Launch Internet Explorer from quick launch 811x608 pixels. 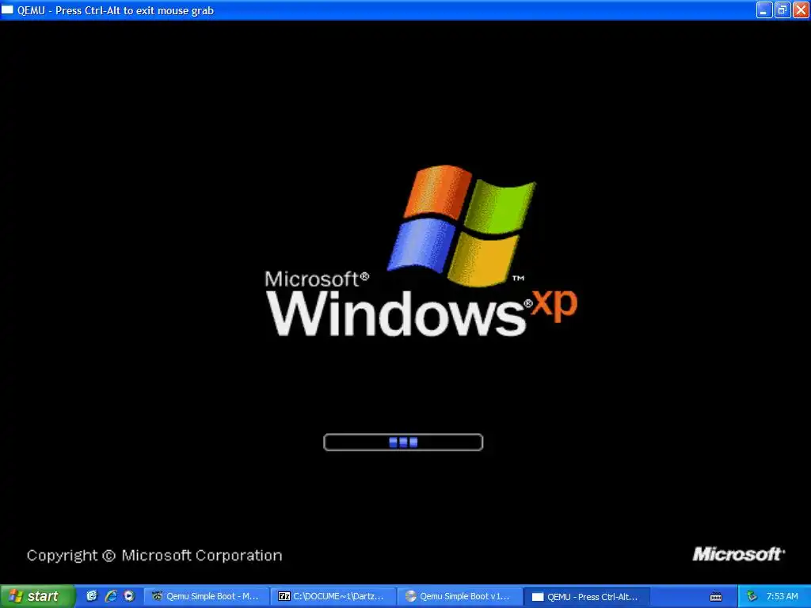point(110,596)
